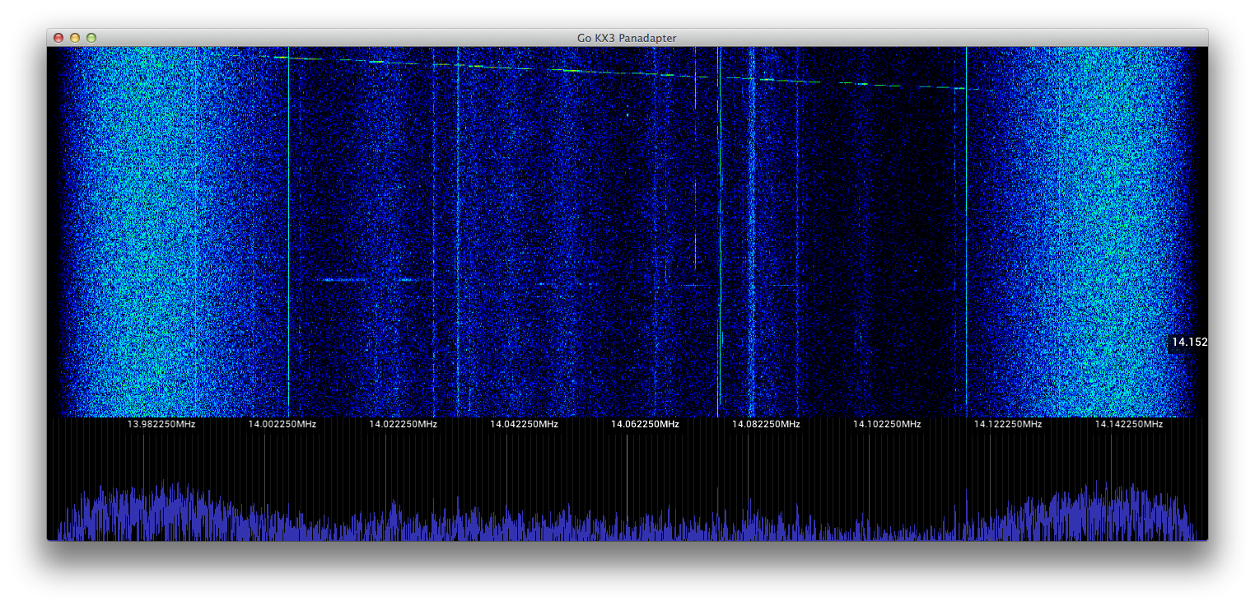This screenshot has width=1255, height=606.
Task: Select the 14.122250MHz frequency marker
Action: [x=1007, y=425]
